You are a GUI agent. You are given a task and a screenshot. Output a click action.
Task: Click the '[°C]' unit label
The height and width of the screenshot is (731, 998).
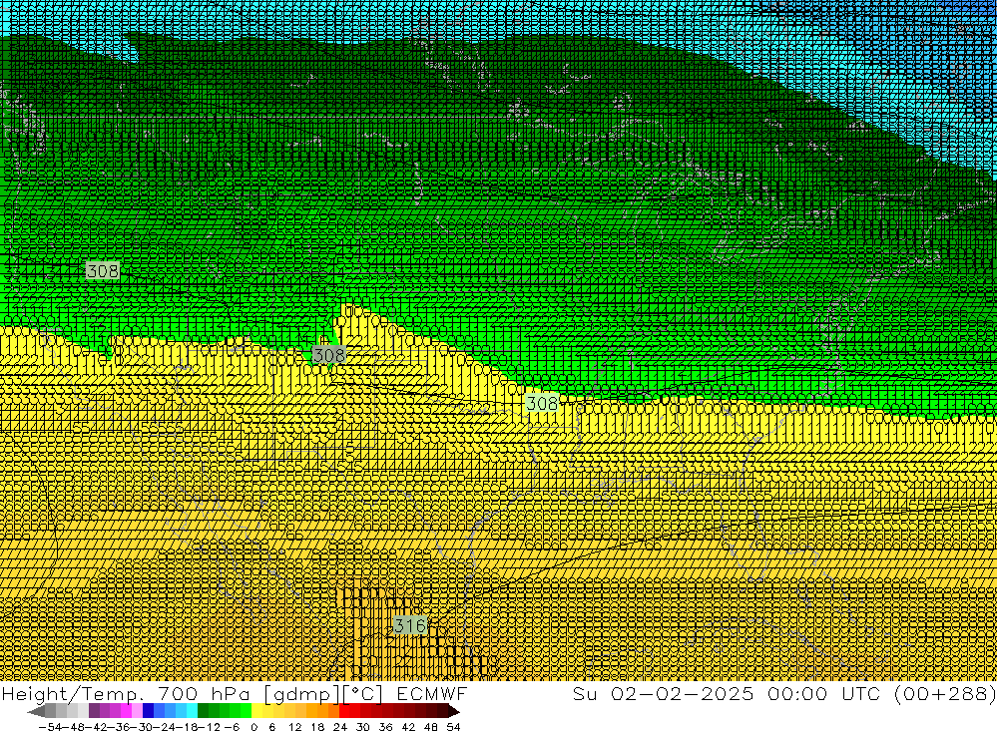[x=363, y=693]
